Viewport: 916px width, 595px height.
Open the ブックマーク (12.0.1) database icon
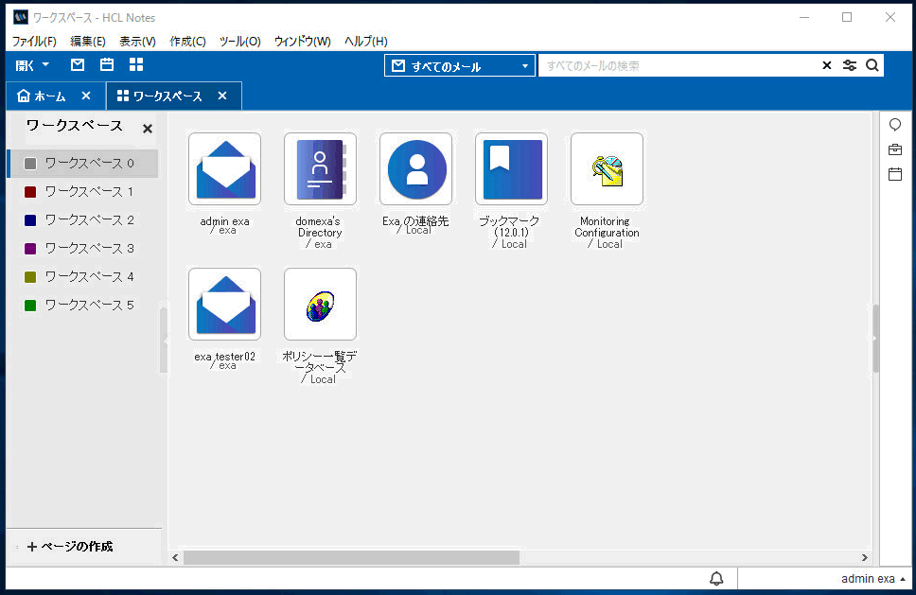click(511, 168)
